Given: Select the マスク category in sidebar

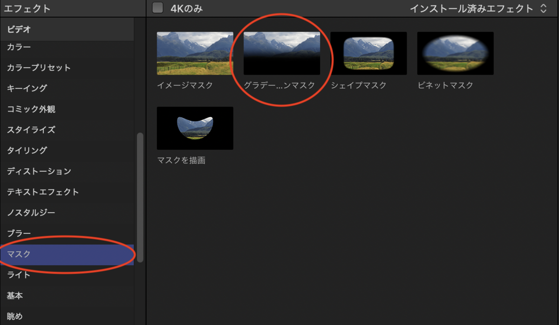Looking at the screenshot, I should coord(67,254).
